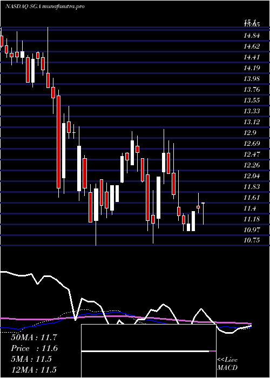Click the 10.97 price axis label
Image resolution: width=270 pixels, height=378 pixels.
252,230
